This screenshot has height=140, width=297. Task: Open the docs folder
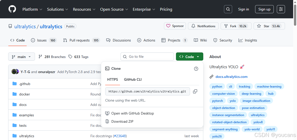tap(23, 105)
